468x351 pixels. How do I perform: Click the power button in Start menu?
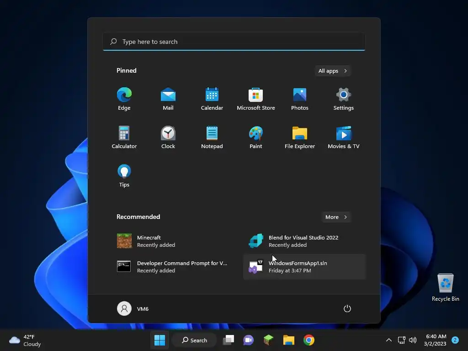(347, 308)
